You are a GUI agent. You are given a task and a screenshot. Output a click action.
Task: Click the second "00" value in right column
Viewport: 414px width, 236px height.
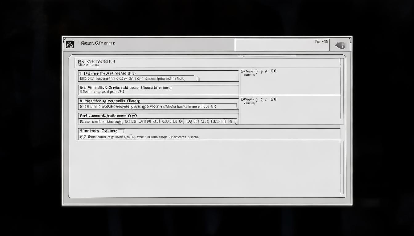pos(274,100)
